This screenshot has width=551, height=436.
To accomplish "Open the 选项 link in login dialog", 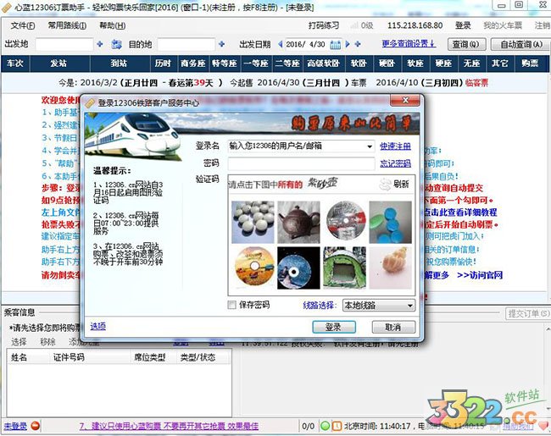I will 97,326.
